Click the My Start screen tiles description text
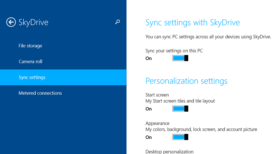This screenshot has height=154, width=272. tap(180, 101)
